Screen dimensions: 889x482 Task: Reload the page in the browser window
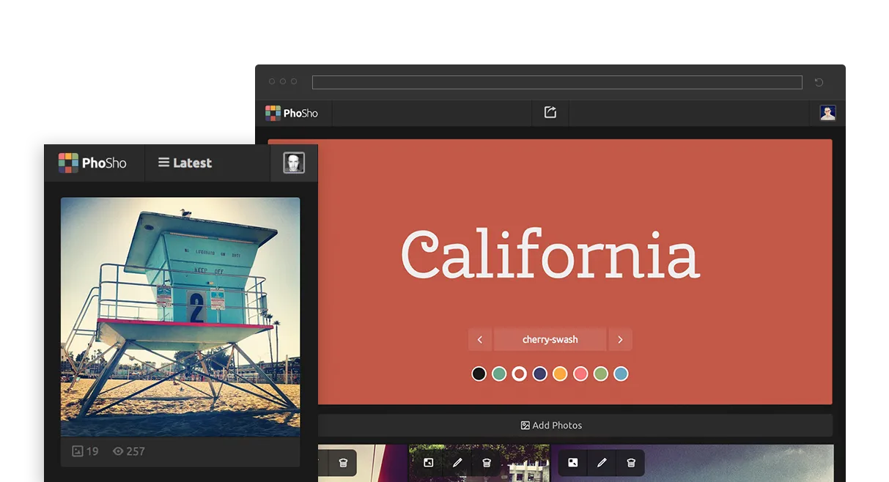(819, 82)
